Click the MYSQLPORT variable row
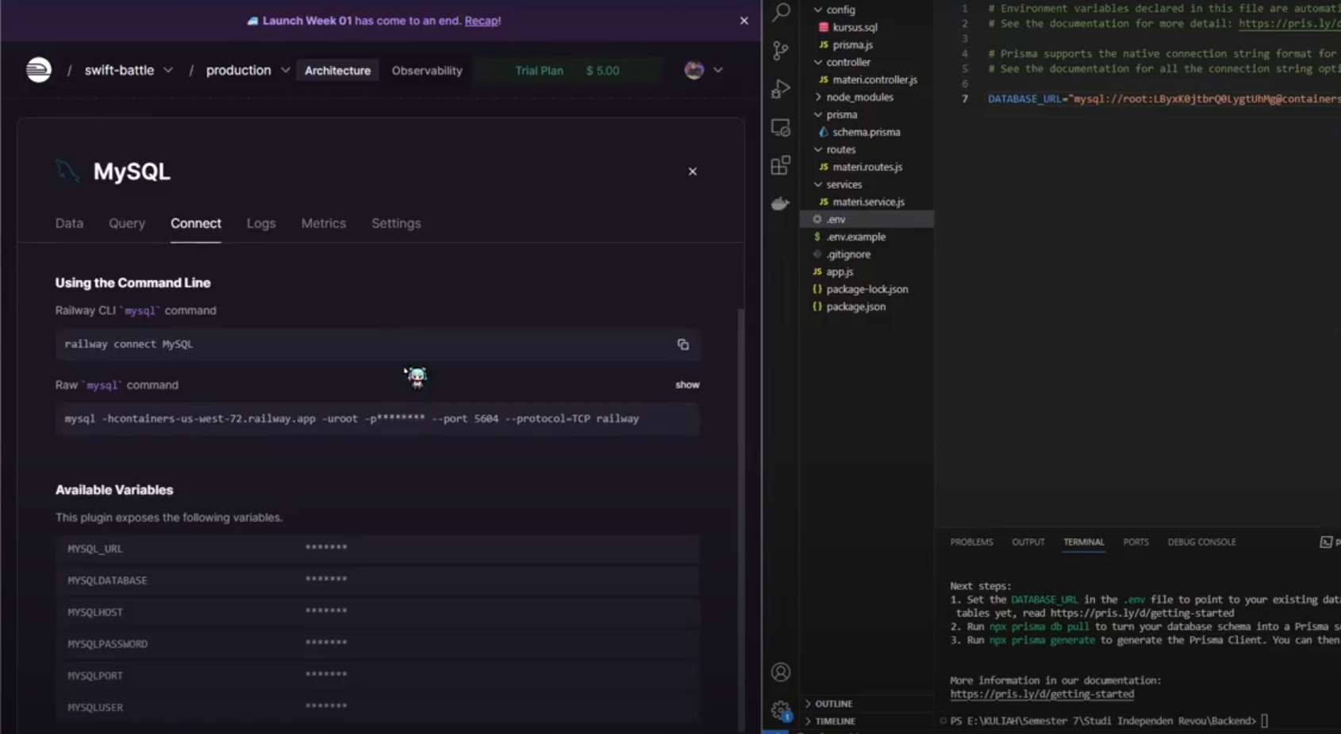 (377, 675)
